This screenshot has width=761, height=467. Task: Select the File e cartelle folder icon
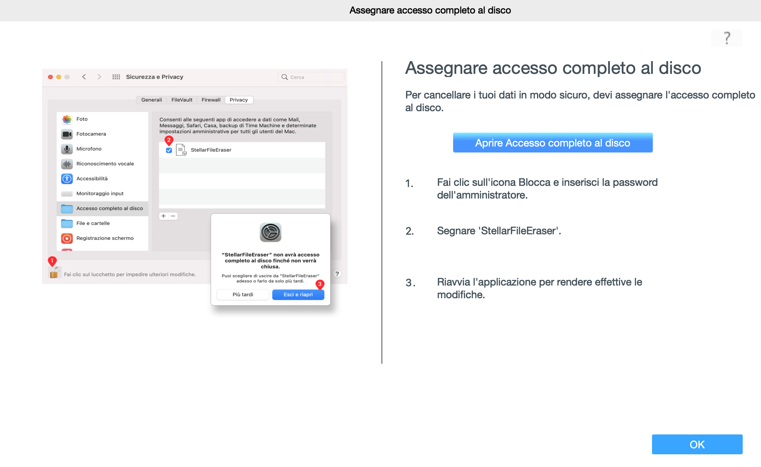pyautogui.click(x=67, y=223)
